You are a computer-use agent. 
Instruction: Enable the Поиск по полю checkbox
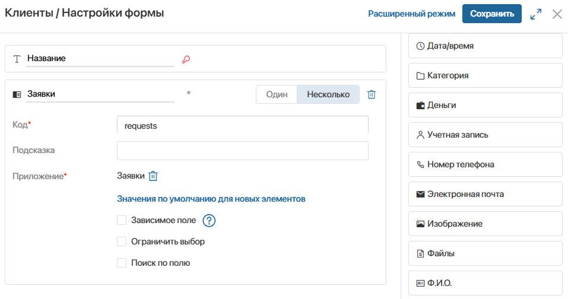pyautogui.click(x=122, y=263)
